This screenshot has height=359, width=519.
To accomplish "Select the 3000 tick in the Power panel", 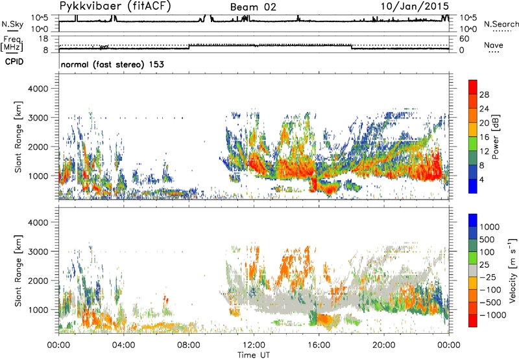I will 38,118.
